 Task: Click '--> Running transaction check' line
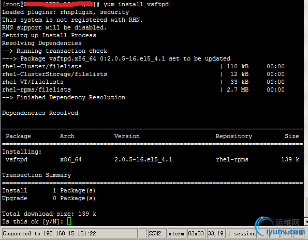point(54,51)
